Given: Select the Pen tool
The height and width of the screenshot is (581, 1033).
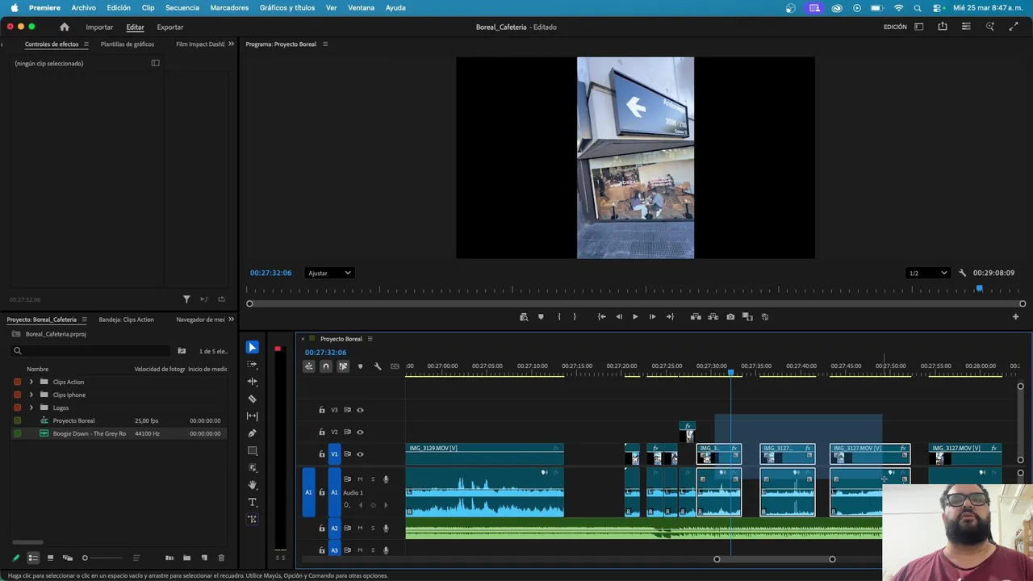Looking at the screenshot, I should coord(252,433).
